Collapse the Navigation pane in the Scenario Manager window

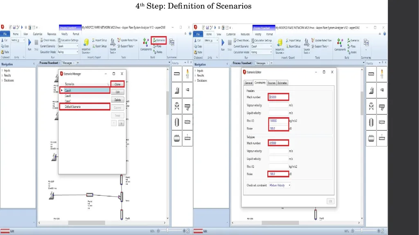pyautogui.click(x=34, y=64)
